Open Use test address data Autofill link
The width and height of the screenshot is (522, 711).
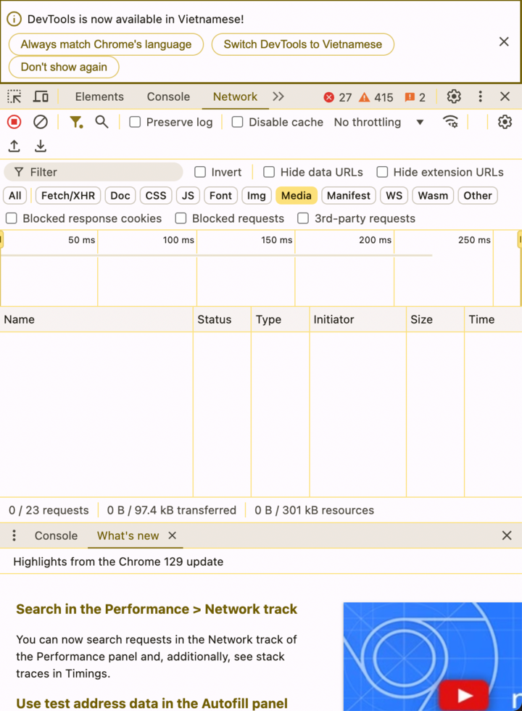click(x=152, y=703)
